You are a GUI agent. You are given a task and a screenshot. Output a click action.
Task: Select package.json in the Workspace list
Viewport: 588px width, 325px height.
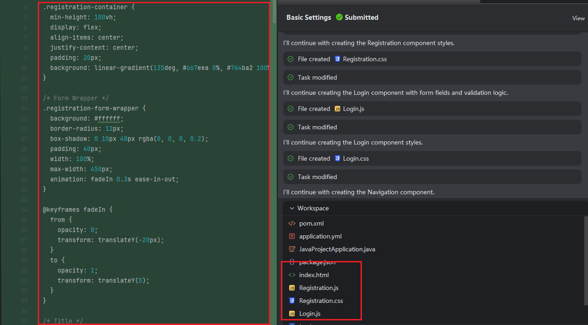317,262
